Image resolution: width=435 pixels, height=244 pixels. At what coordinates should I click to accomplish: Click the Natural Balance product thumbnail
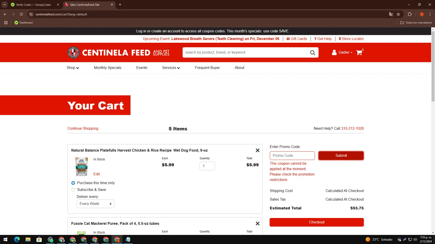coord(81,167)
